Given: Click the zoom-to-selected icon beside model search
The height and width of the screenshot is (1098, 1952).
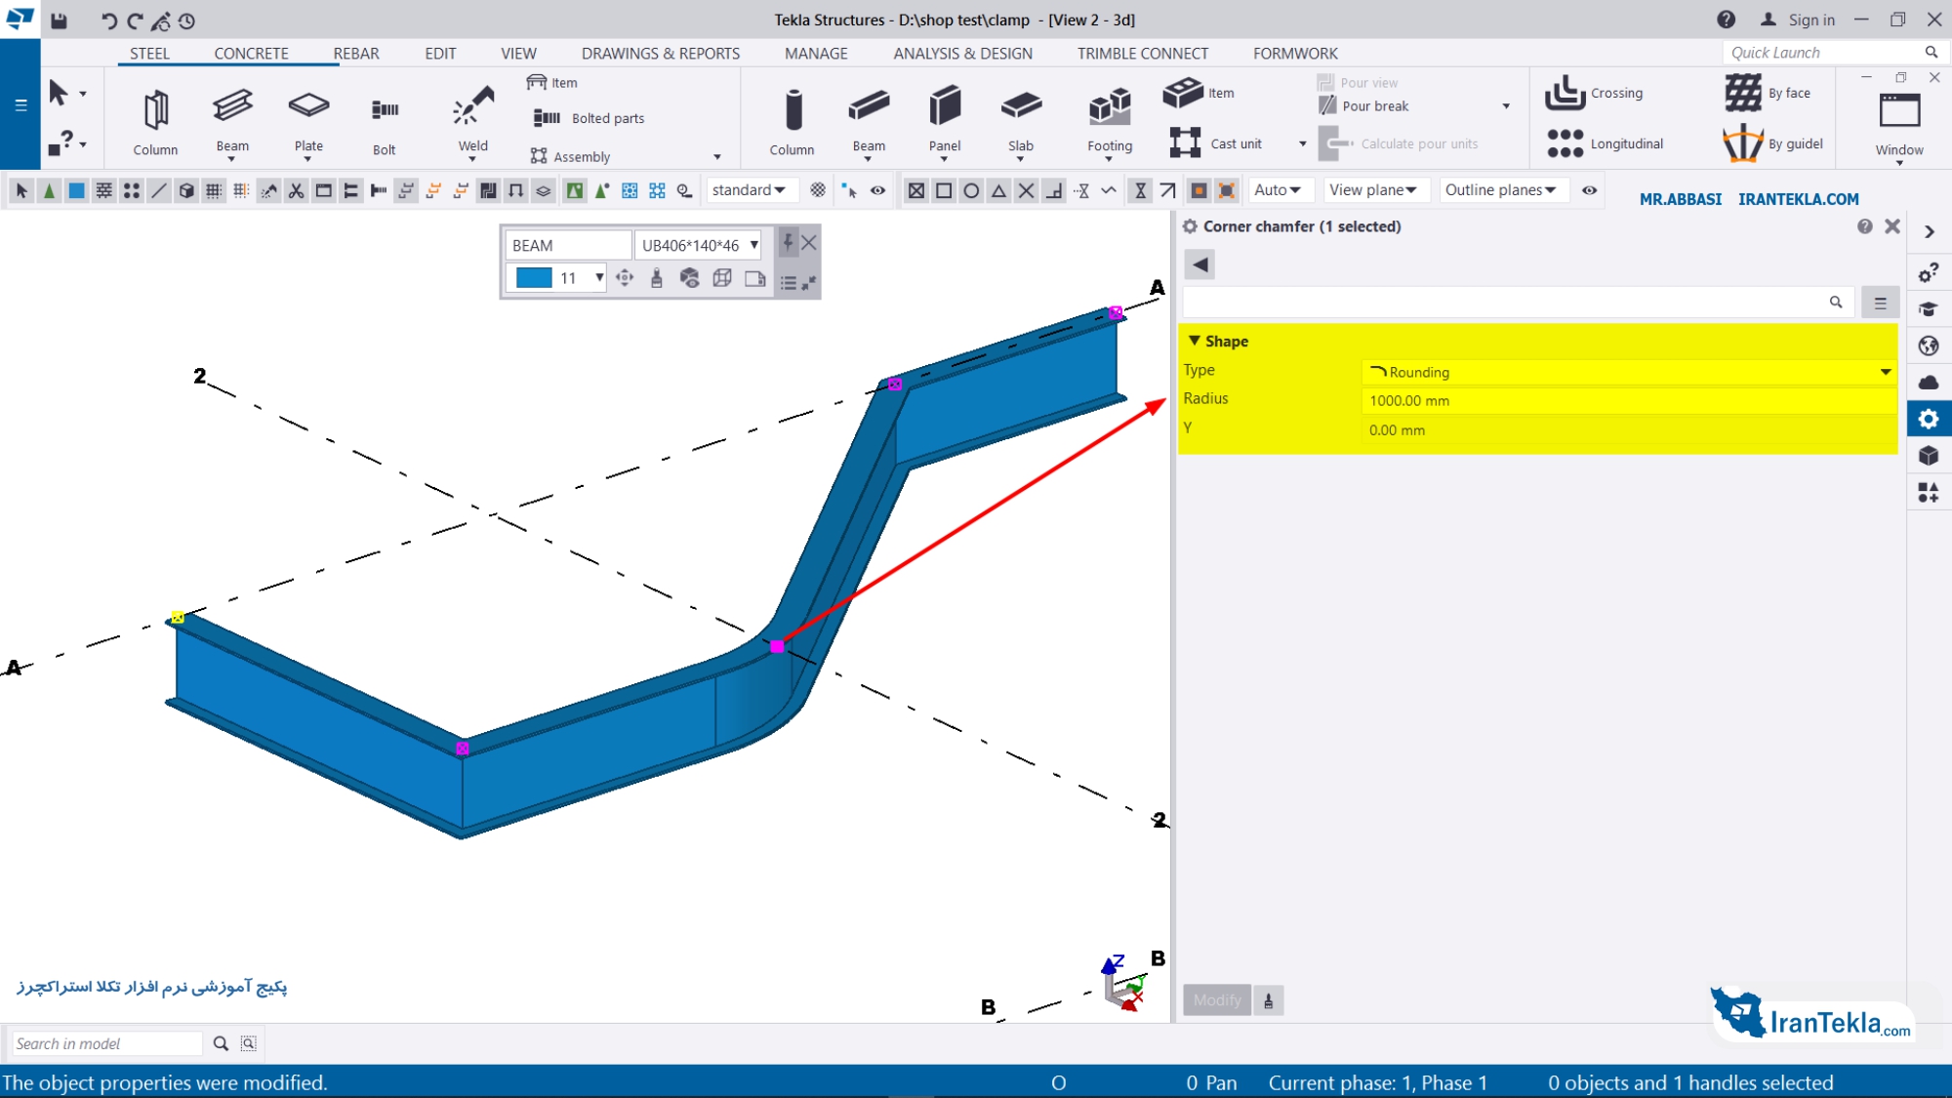Looking at the screenshot, I should pos(249,1043).
